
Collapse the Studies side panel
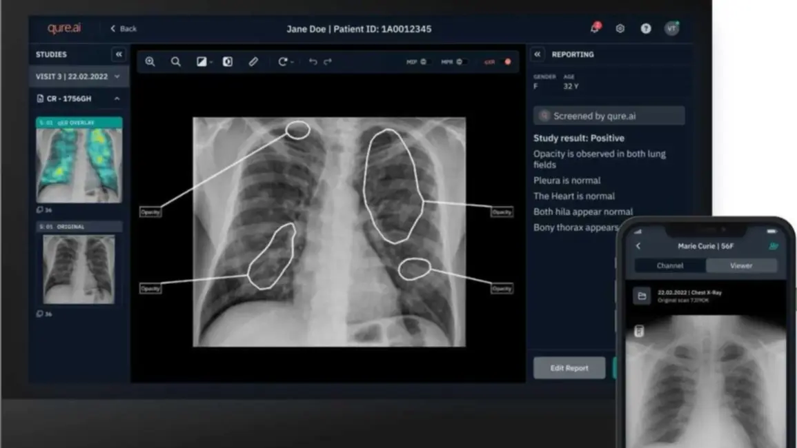119,54
